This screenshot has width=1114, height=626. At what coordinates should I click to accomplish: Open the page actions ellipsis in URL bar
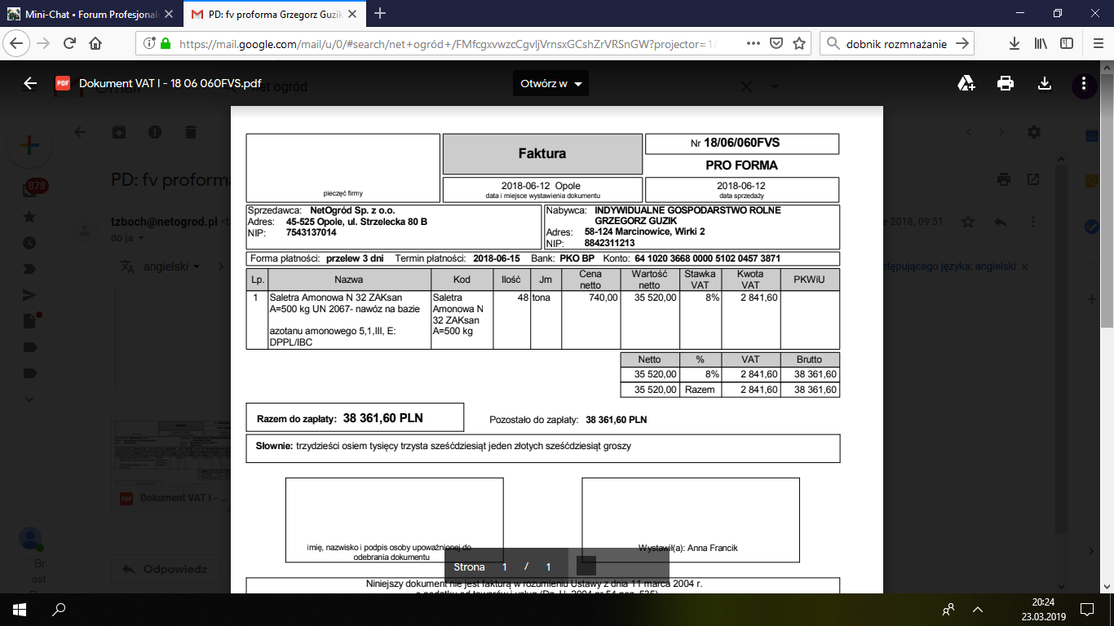tap(753, 44)
